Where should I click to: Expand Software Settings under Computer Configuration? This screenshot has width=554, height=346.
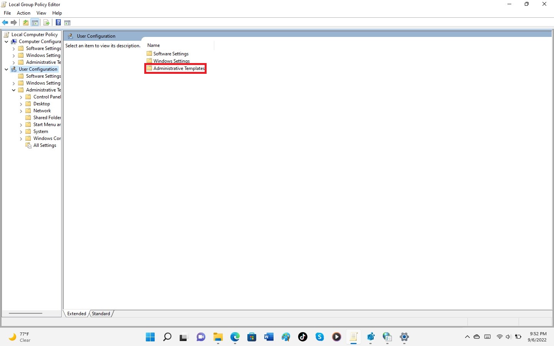[x=13, y=48]
